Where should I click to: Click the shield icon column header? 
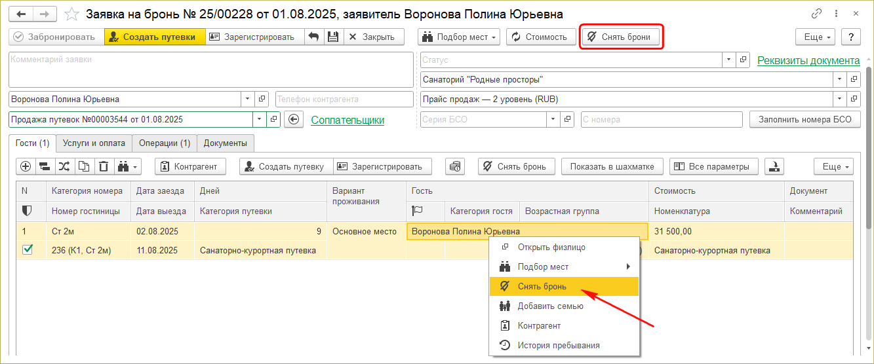pos(27,211)
